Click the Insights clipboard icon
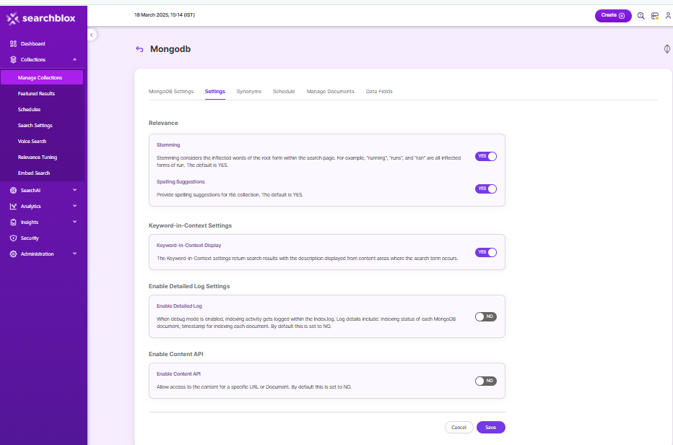The image size is (673, 445). tap(13, 222)
